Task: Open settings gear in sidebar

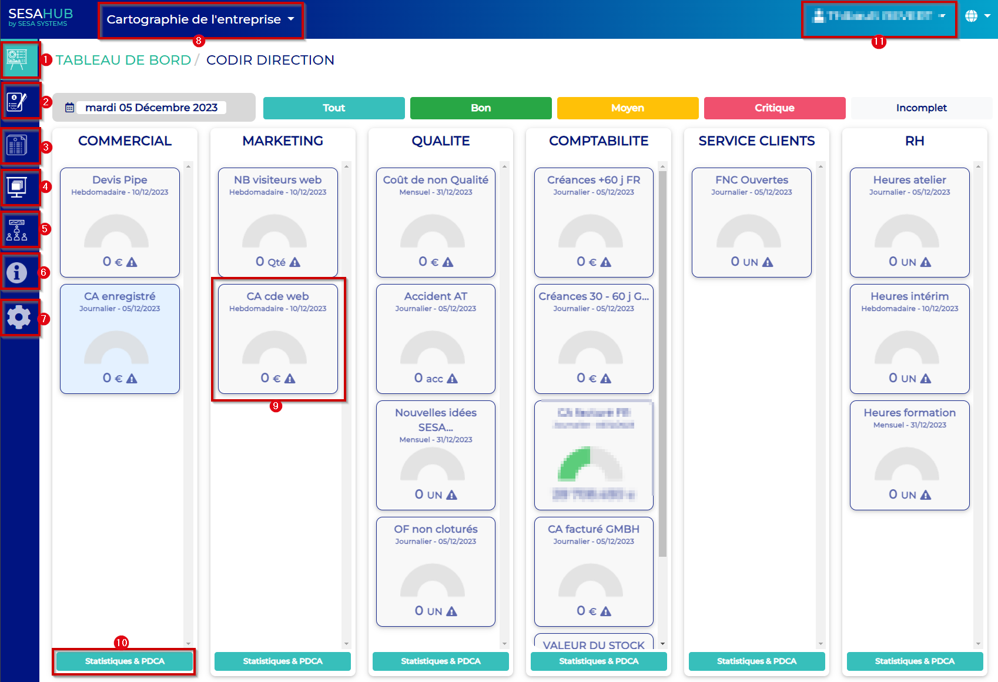Action: pyautogui.click(x=19, y=317)
